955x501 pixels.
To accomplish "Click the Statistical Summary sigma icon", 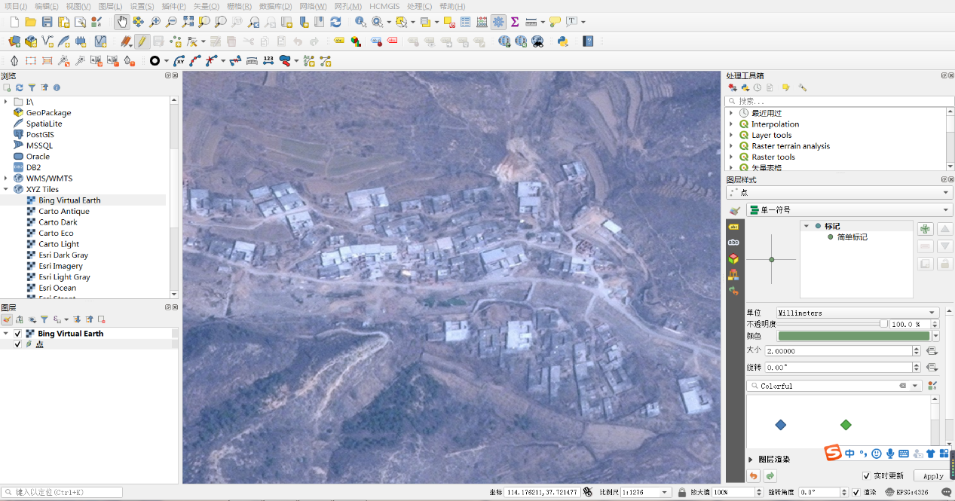I will tap(515, 22).
